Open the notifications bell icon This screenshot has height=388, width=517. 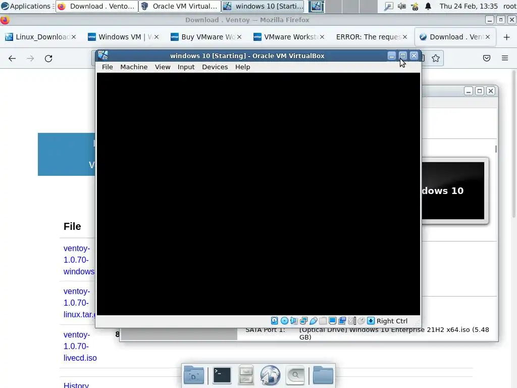point(428,6)
